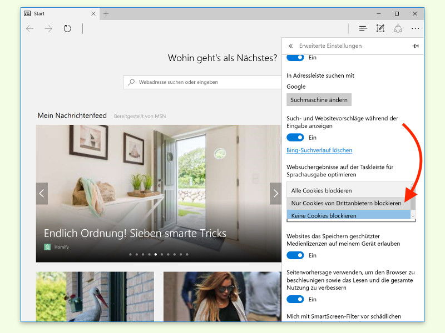445x333 pixels.
Task: Open the More actions menu
Action: [415, 29]
